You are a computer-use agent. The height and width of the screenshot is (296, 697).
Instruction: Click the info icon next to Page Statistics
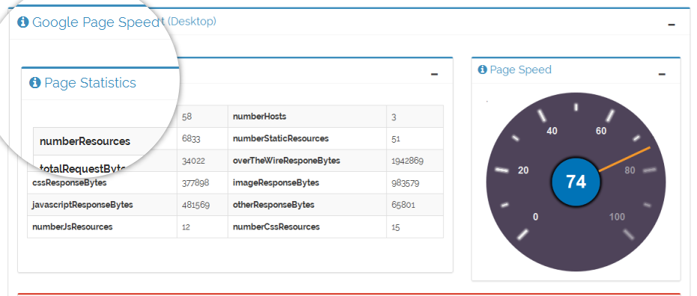pos(34,82)
